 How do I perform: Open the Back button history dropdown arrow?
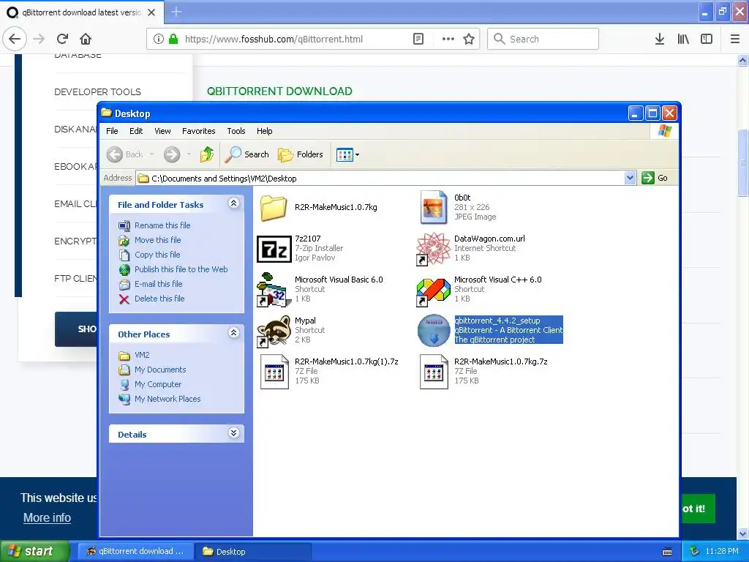coord(152,154)
